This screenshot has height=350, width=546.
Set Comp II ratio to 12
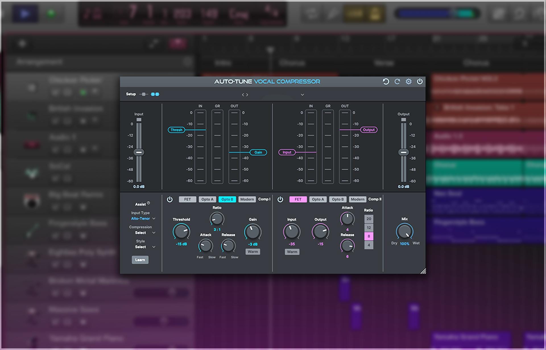(x=369, y=228)
